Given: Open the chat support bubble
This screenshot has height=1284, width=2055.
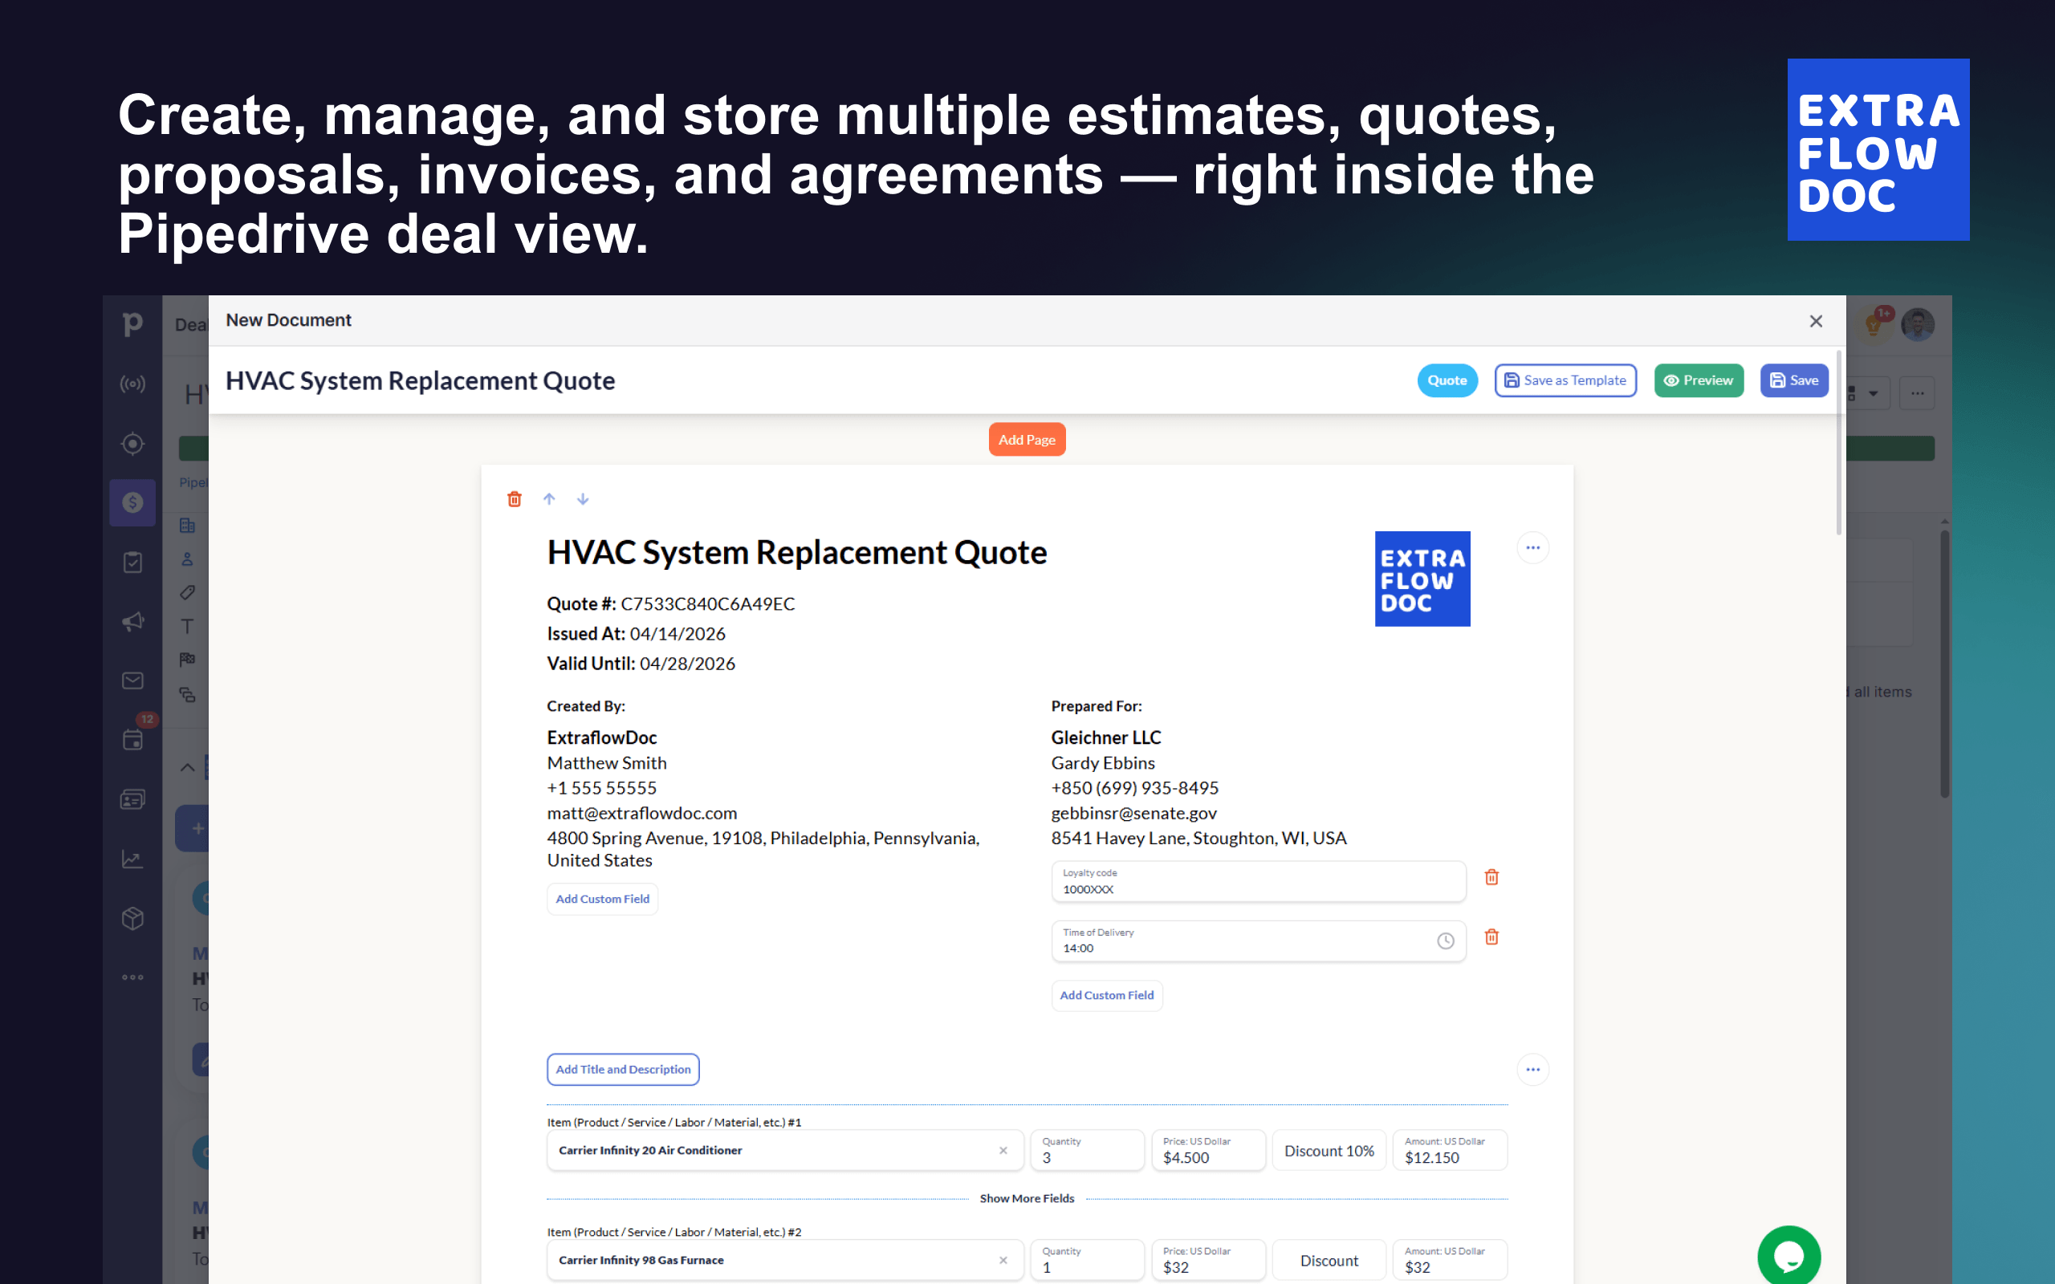Looking at the screenshot, I should click(1789, 1256).
